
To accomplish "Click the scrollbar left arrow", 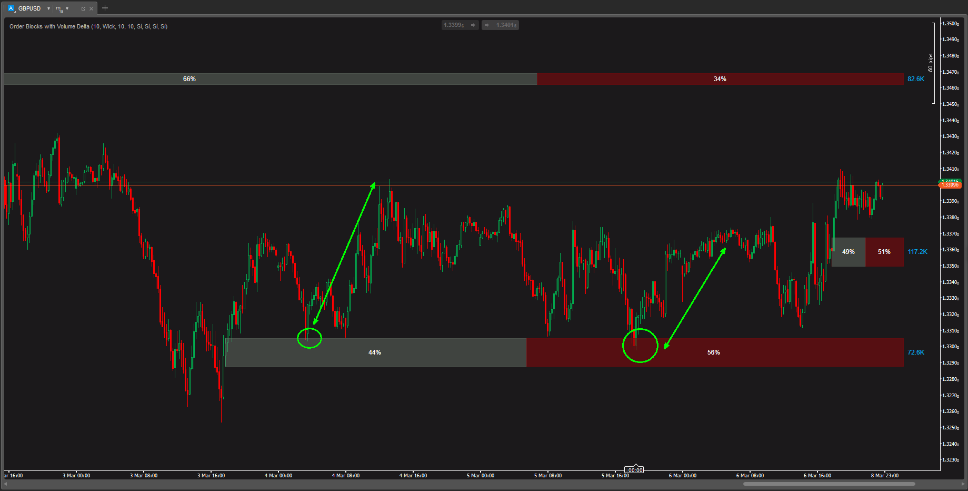I will (6, 484).
